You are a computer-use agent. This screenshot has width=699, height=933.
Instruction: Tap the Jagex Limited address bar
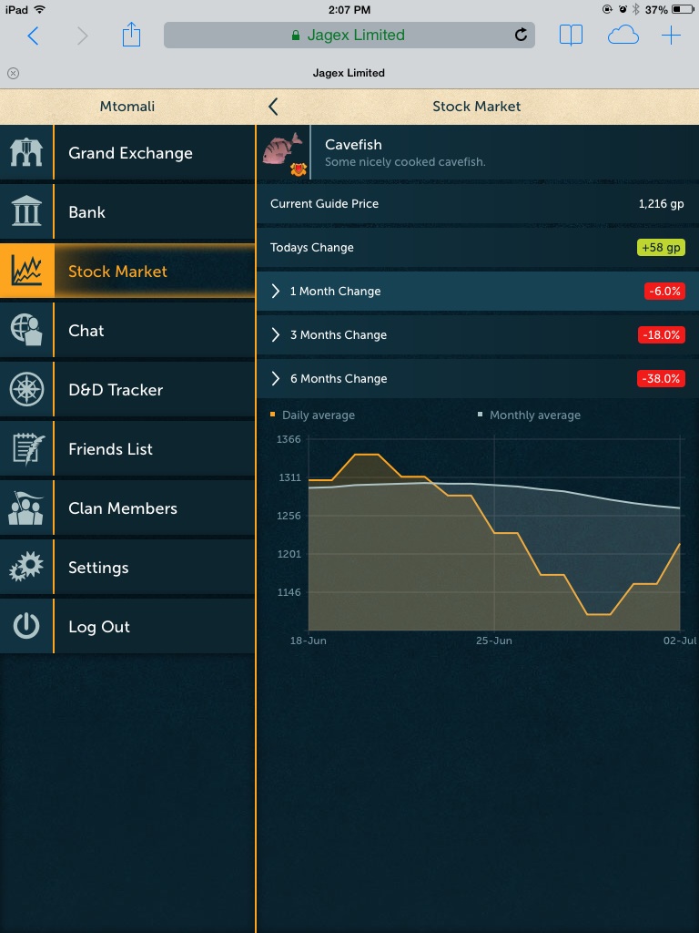(348, 36)
